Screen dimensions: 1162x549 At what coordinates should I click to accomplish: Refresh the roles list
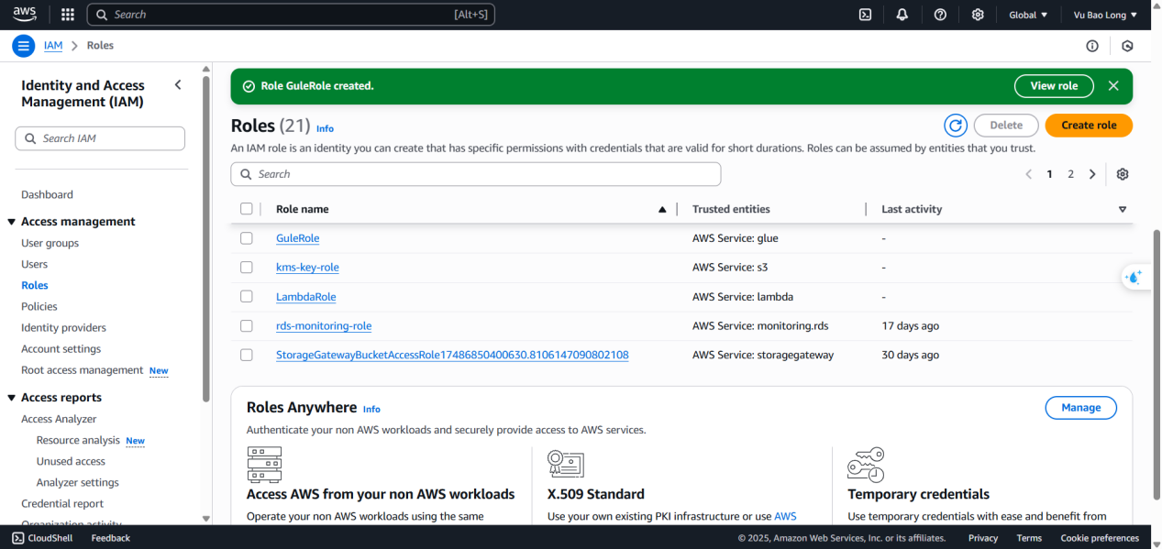click(x=956, y=126)
